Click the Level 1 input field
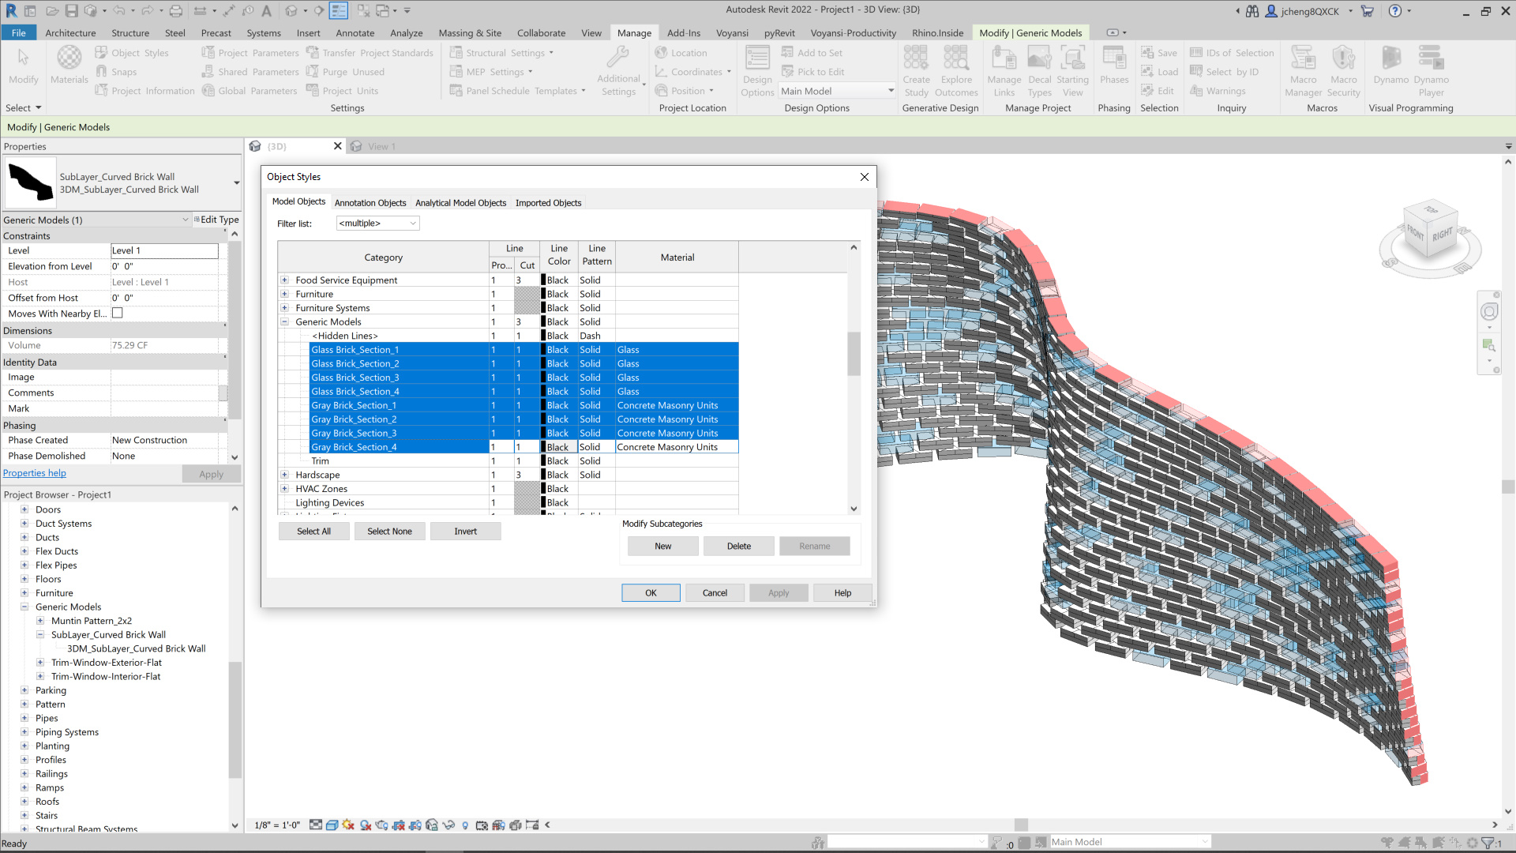The height and width of the screenshot is (853, 1516). point(163,251)
